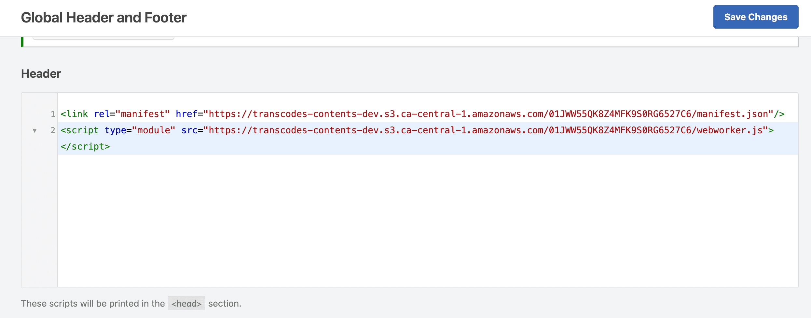
Task: Click the manifest.json URL on line 1
Action: tap(488, 114)
